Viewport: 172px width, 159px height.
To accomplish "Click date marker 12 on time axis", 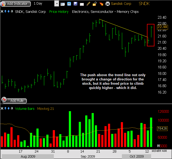I will tap(147, 152).
